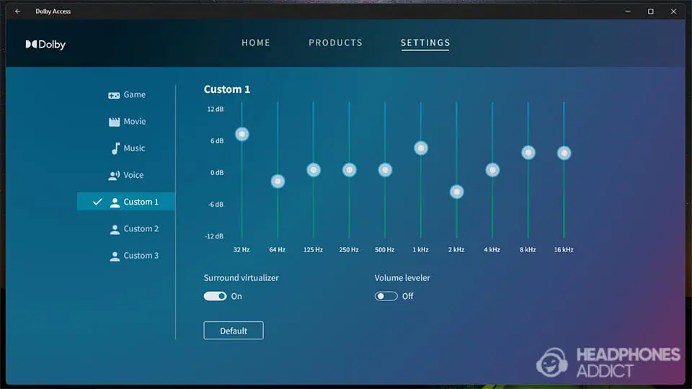Click the 'Surround virtualizer' label
Screen dimensions: 692x389
tap(241, 278)
